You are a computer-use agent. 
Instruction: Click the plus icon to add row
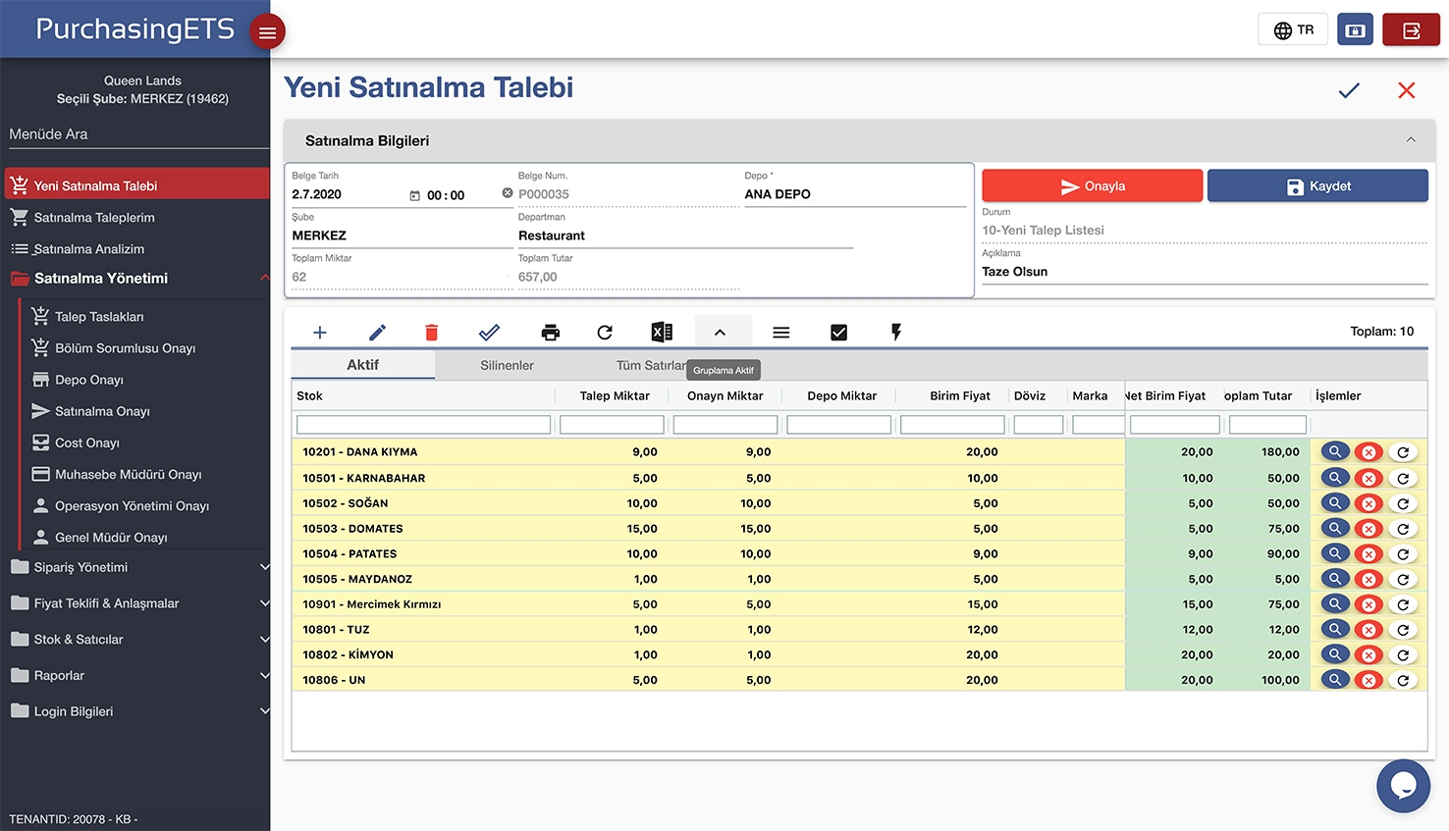(319, 333)
